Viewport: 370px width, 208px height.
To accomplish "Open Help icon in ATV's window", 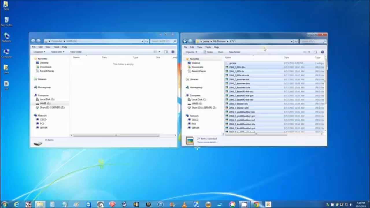I will tap(322, 52).
